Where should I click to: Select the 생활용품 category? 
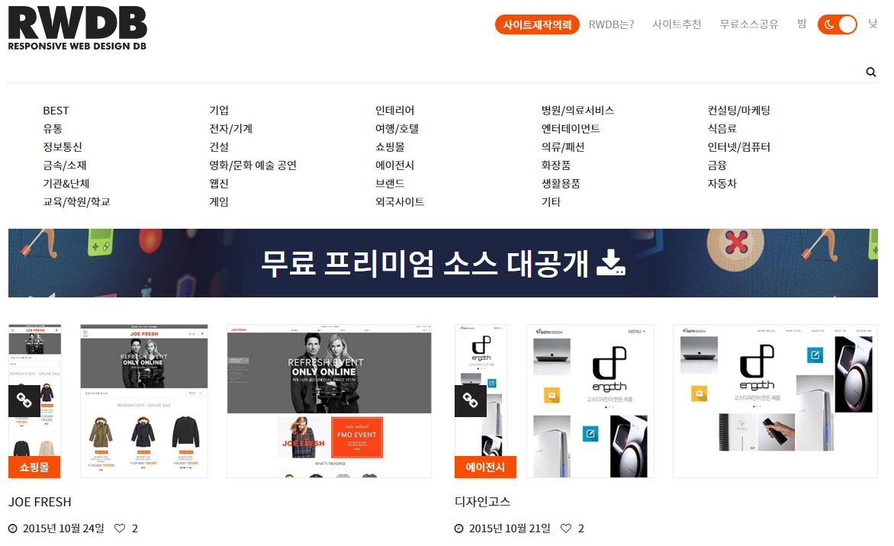pos(561,184)
